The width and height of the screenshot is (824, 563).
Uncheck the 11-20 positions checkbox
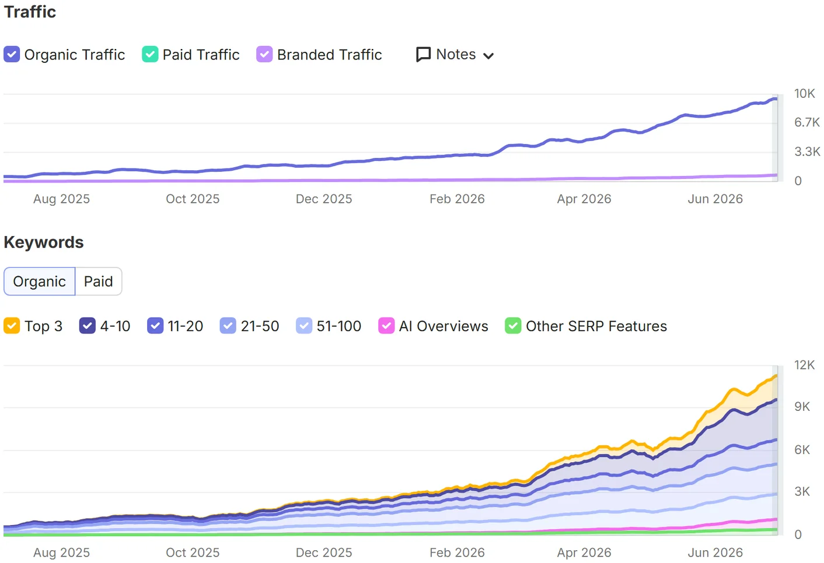click(x=155, y=326)
